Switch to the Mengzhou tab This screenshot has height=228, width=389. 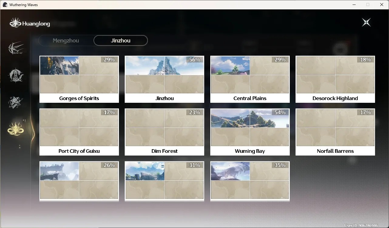(66, 41)
